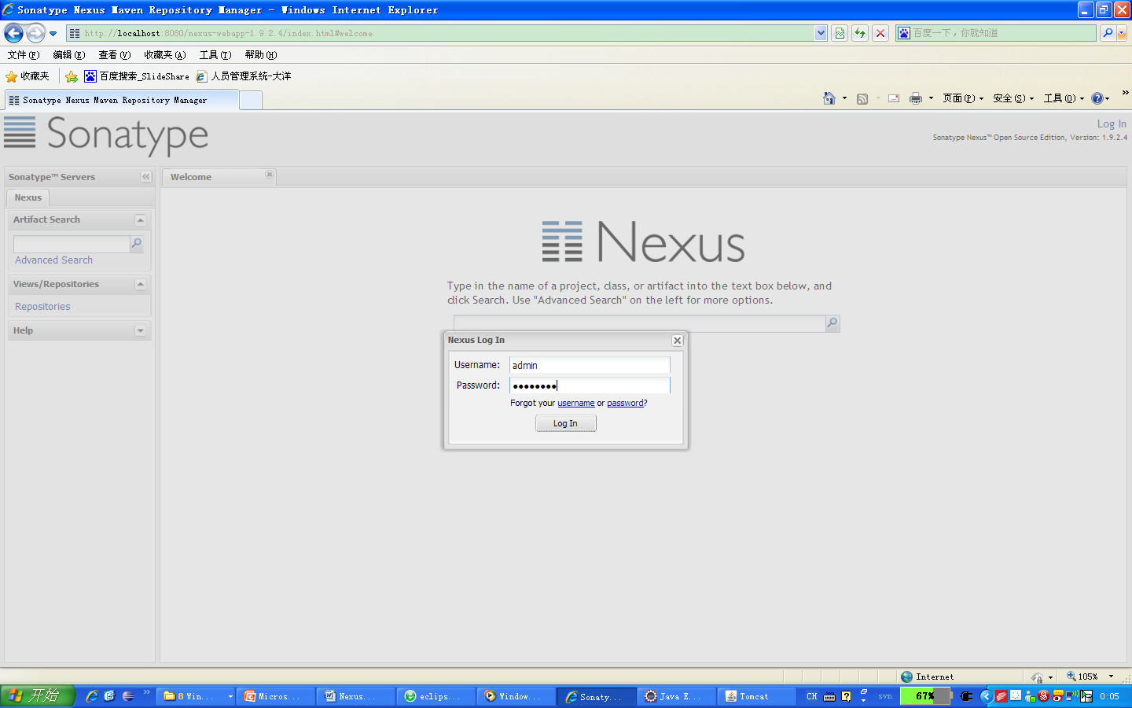Click the IE Back navigation button

tap(13, 33)
